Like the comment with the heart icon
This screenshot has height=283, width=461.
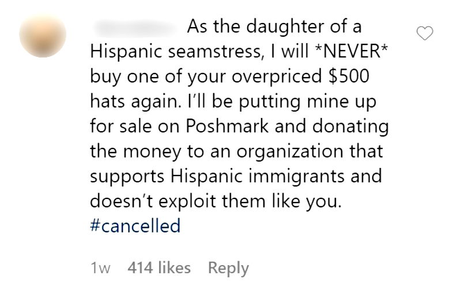[x=426, y=34]
